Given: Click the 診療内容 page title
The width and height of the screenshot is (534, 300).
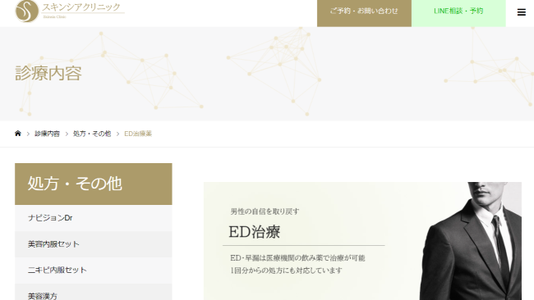Looking at the screenshot, I should (x=48, y=74).
